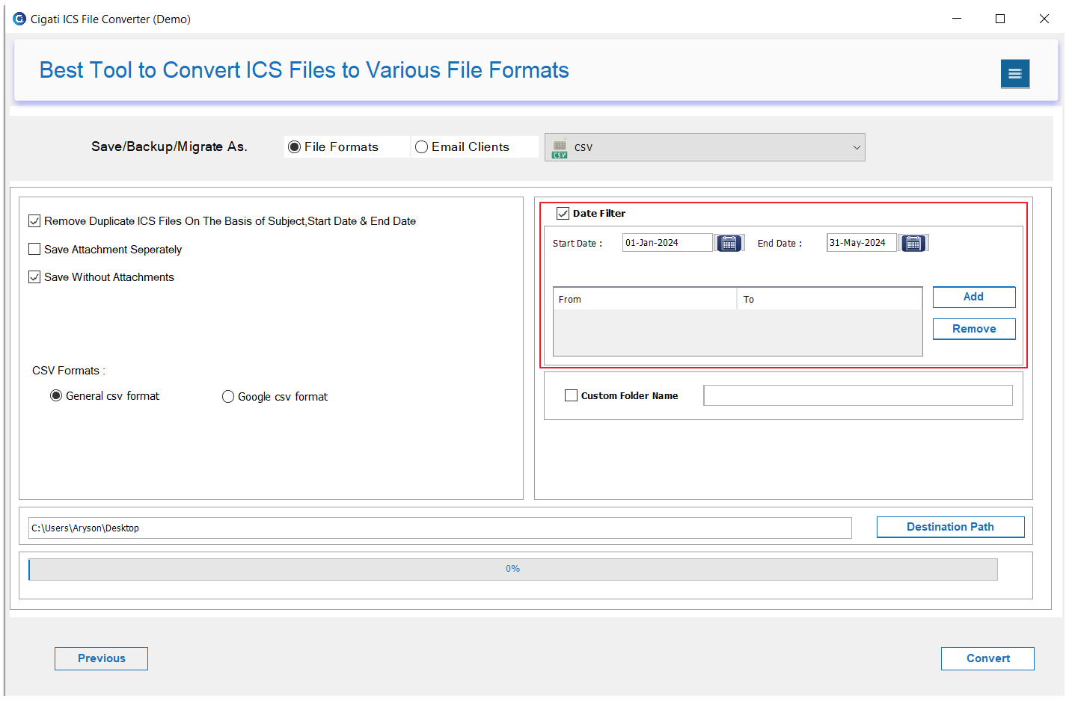
Task: Start conversion with the Convert button
Action: pyautogui.click(x=988, y=658)
